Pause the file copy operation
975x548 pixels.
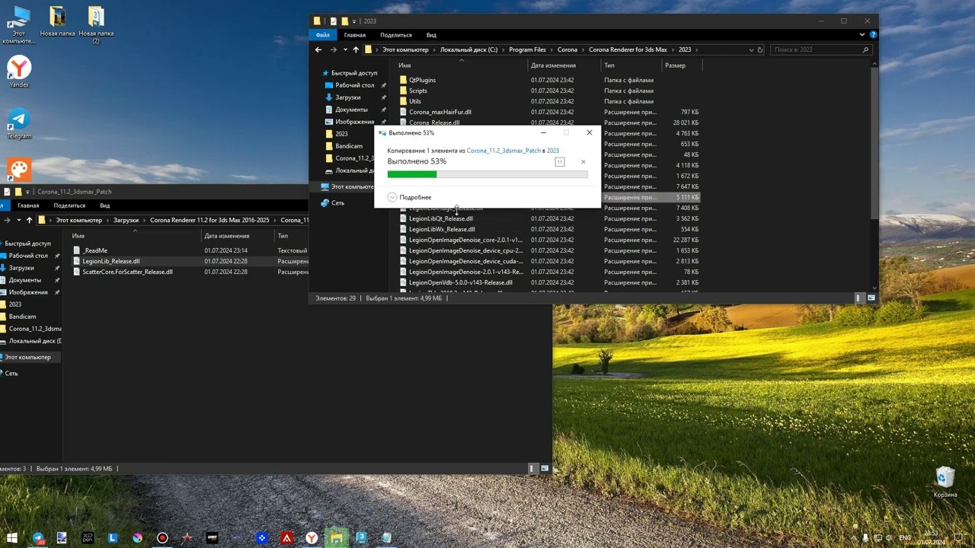click(560, 161)
